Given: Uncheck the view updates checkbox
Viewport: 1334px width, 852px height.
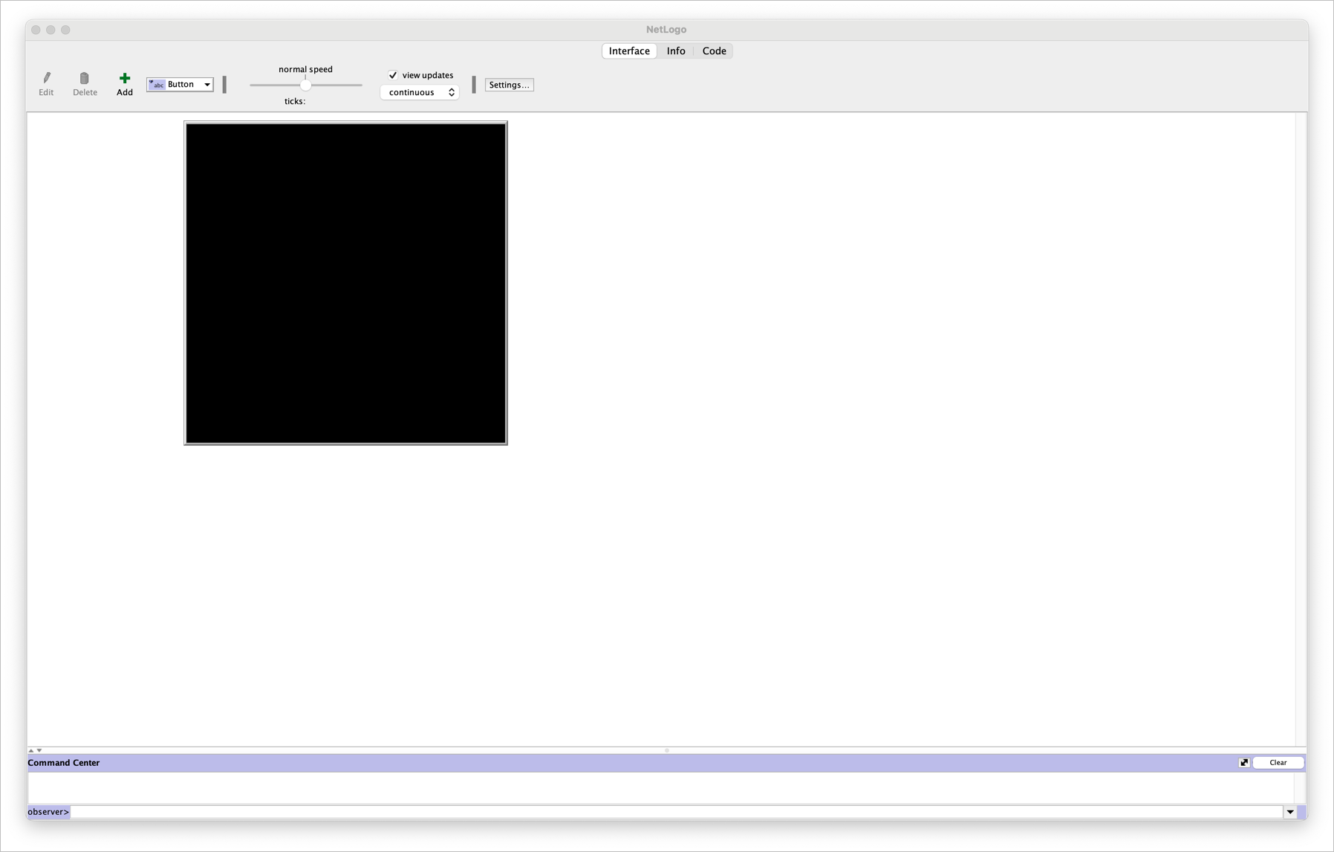Looking at the screenshot, I should pos(393,75).
